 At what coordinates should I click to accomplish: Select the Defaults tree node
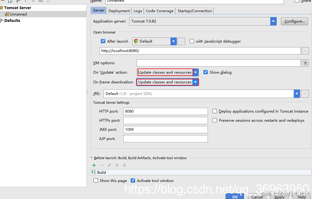pos(12,20)
